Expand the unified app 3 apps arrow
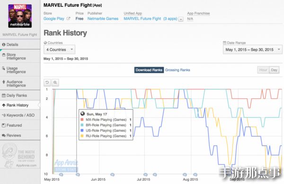 pos(181,19)
